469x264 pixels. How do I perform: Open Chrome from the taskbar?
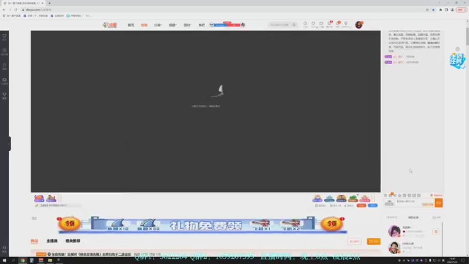(22, 260)
